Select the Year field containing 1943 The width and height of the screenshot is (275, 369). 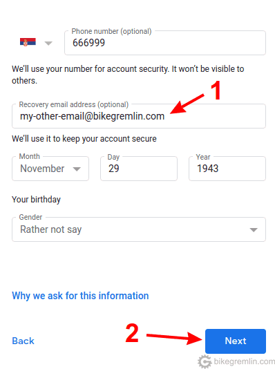(227, 169)
